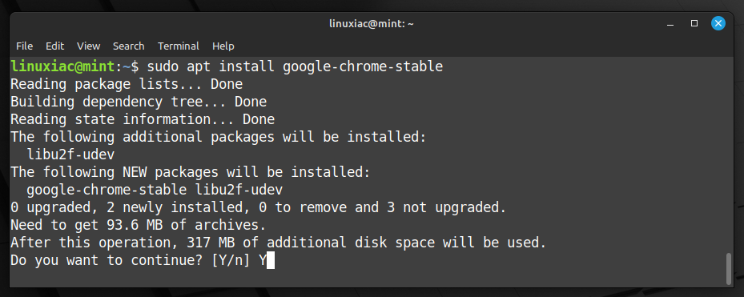Click the terminal vertical scrollbar thumb

729,268
